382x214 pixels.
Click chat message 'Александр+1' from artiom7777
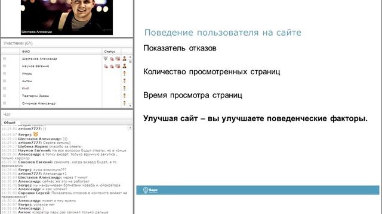pos(55,174)
